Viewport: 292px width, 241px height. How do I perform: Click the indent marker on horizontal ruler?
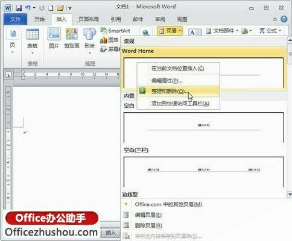[23, 75]
